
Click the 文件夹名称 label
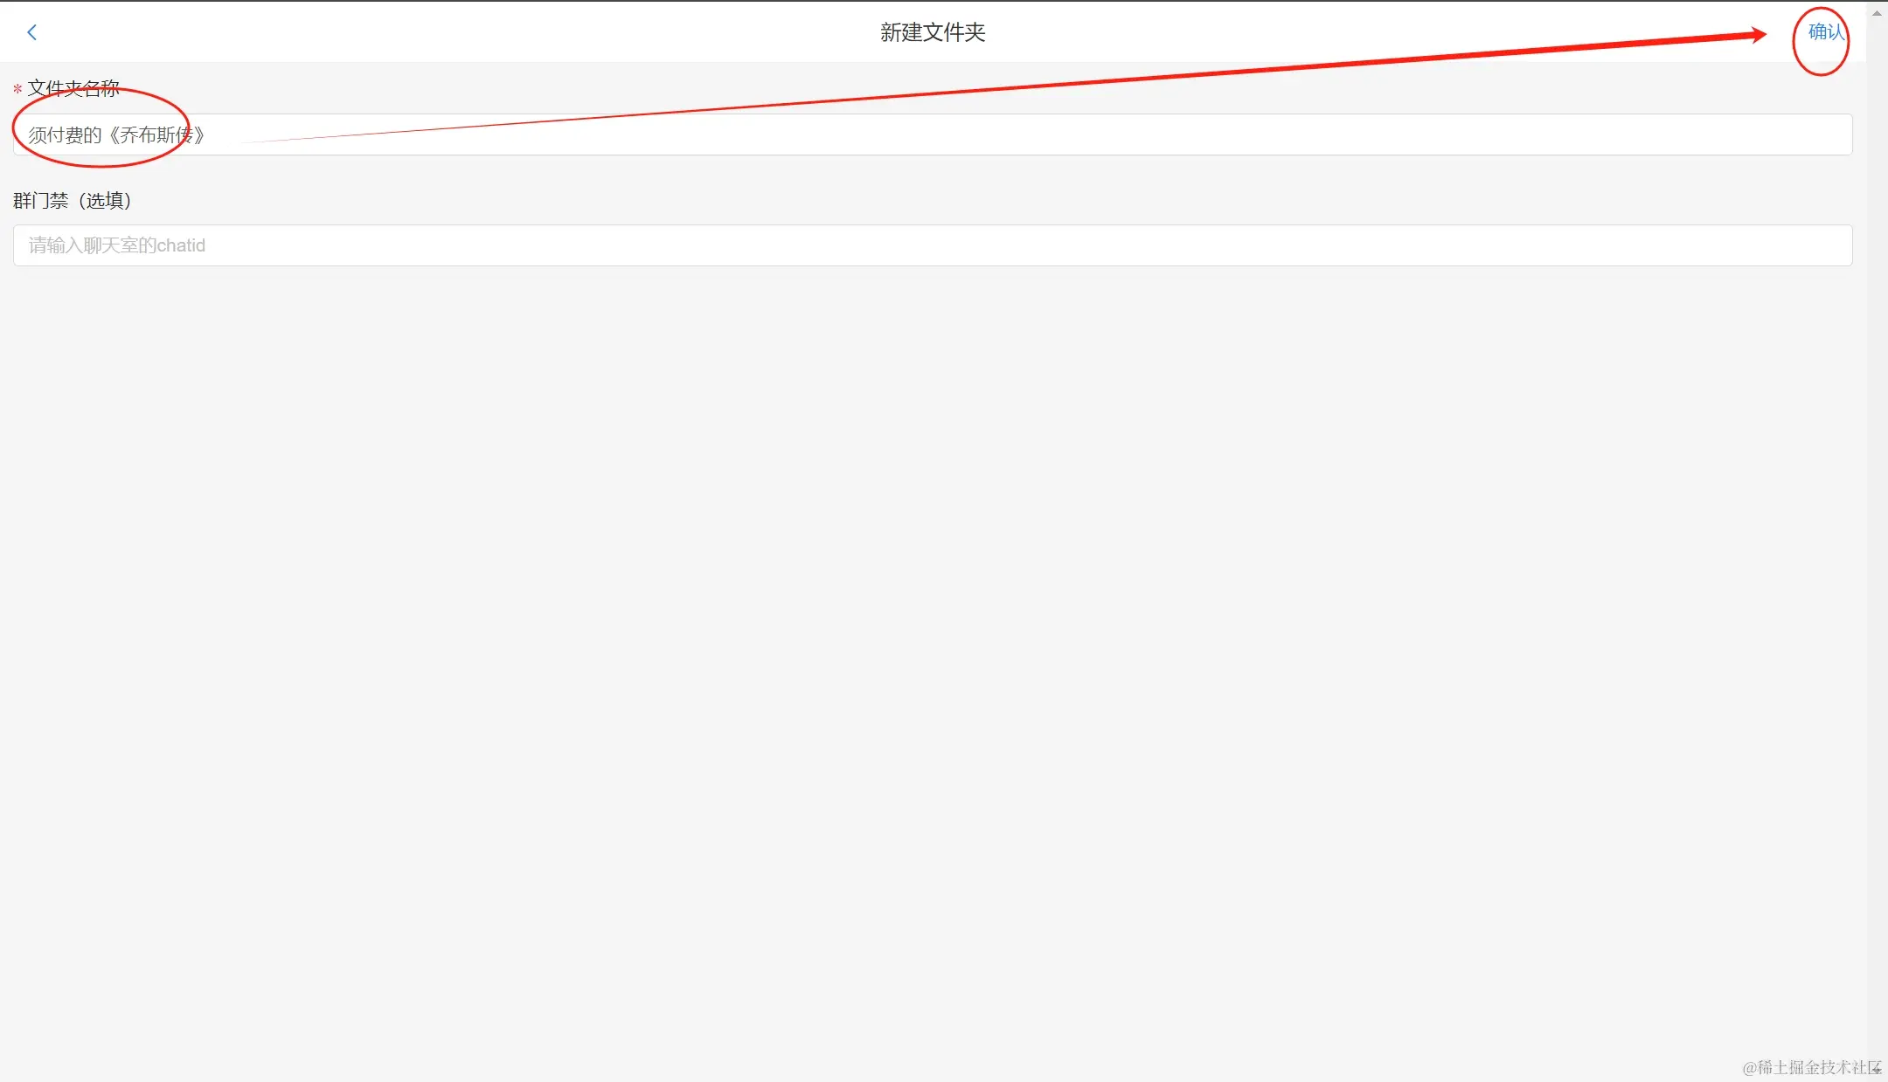point(73,88)
